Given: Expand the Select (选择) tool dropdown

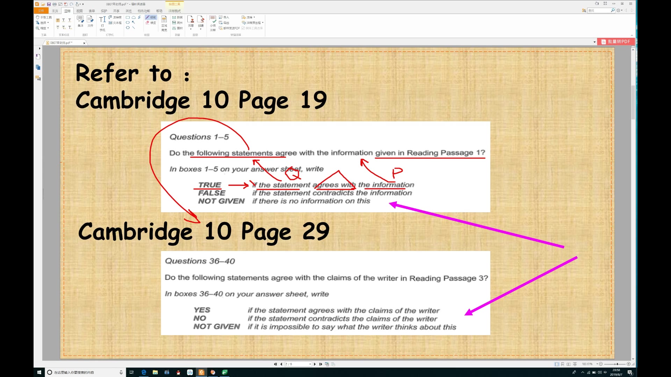Looking at the screenshot, I should 48,23.
